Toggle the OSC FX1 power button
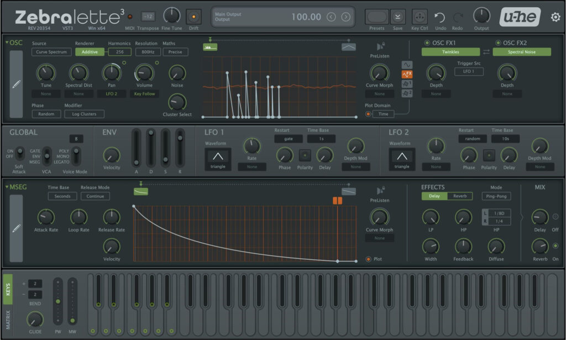Viewport: 566px width, 340px height. (x=427, y=43)
